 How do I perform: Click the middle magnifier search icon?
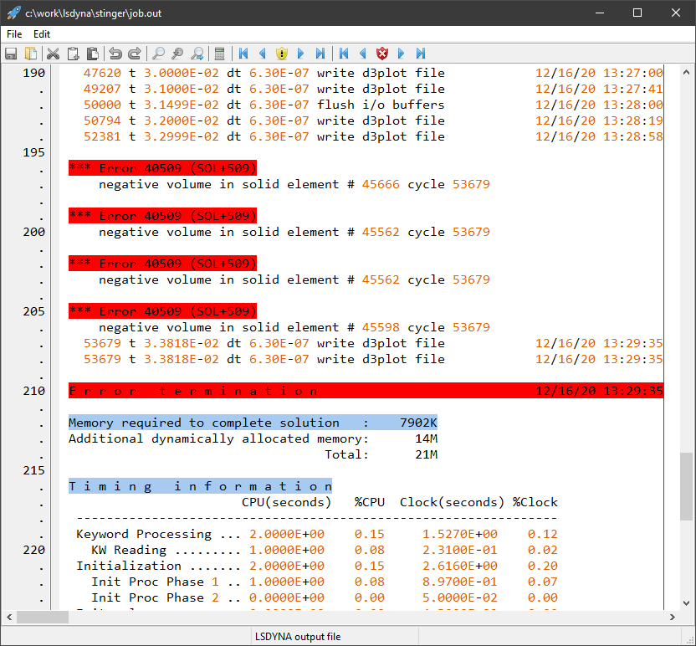pos(177,54)
